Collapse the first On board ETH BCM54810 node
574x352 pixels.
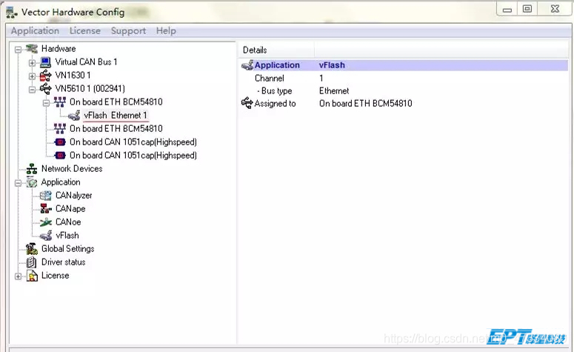[46, 103]
